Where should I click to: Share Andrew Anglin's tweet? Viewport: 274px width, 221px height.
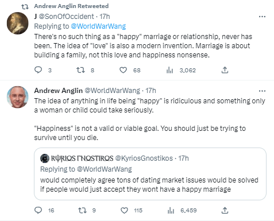coord(225,210)
